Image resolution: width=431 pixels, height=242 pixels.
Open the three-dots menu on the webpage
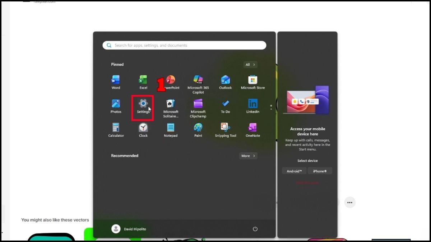[350, 203]
